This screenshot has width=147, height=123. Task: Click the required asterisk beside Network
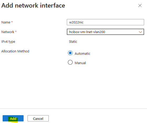tap(16, 32)
